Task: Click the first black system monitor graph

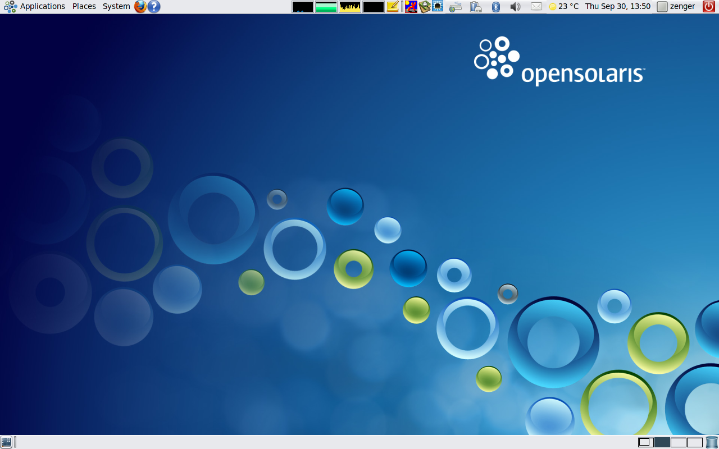Action: (x=303, y=7)
